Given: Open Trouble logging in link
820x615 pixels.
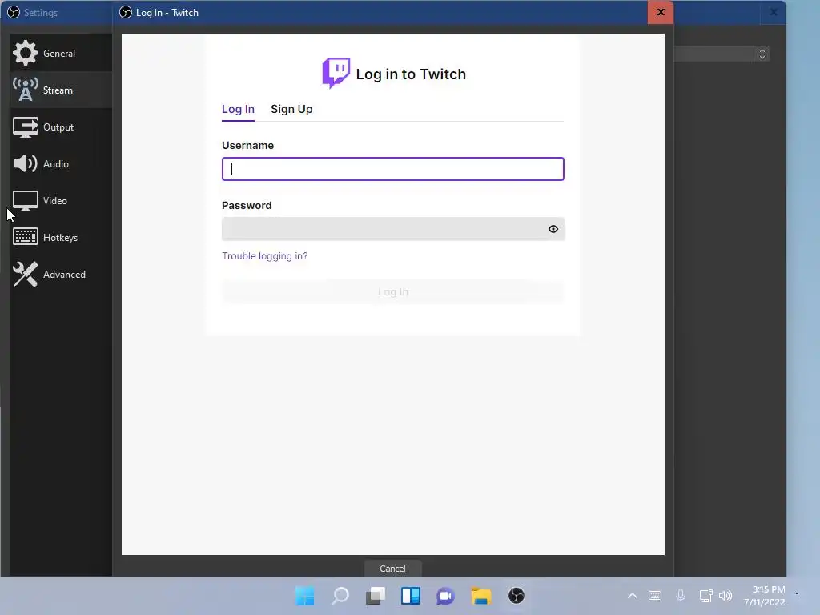Looking at the screenshot, I should pyautogui.click(x=264, y=255).
